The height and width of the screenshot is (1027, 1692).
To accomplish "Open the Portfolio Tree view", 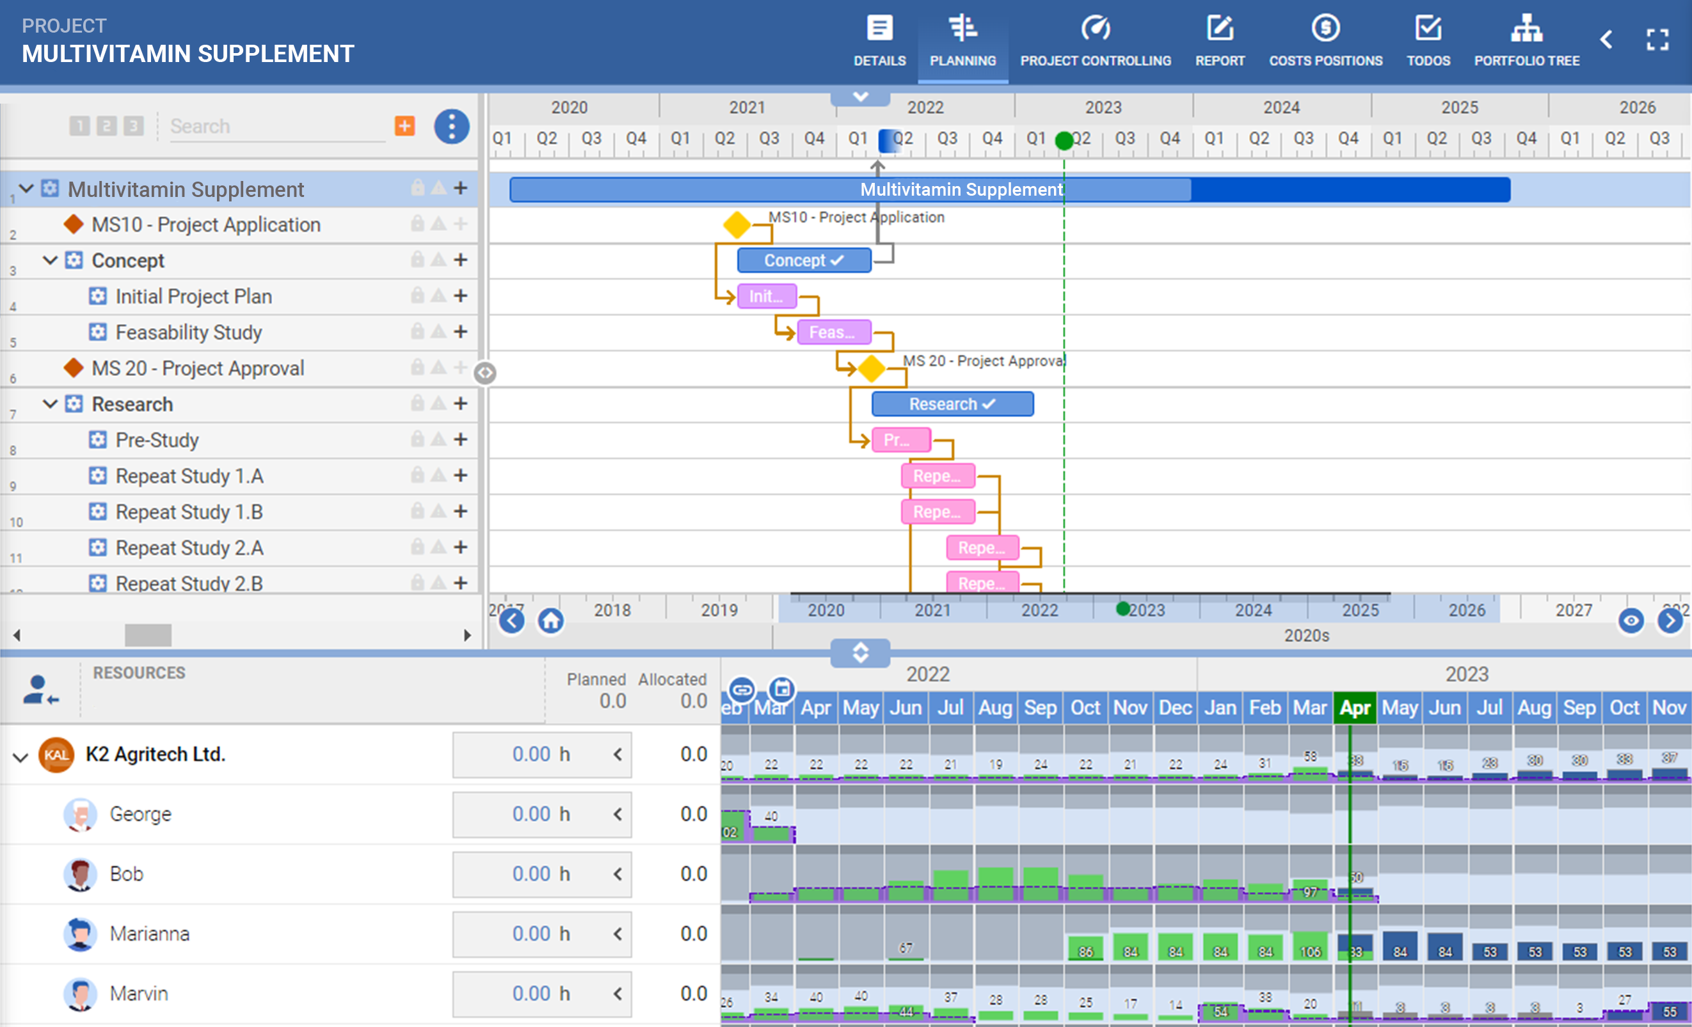I will [1526, 41].
